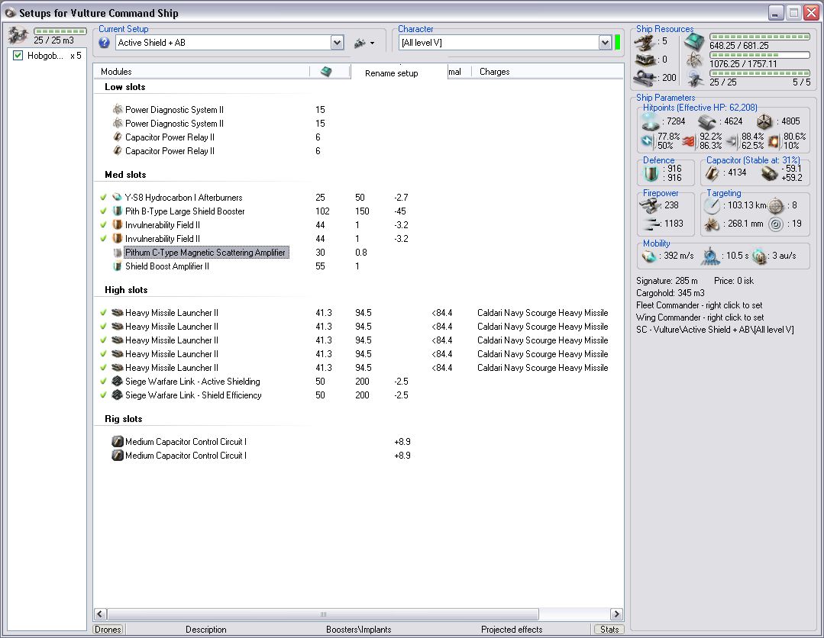This screenshot has height=638, width=824.
Task: Select the Pithum C-Type Magnetic Scattering Amplifier row
Action: (206, 253)
